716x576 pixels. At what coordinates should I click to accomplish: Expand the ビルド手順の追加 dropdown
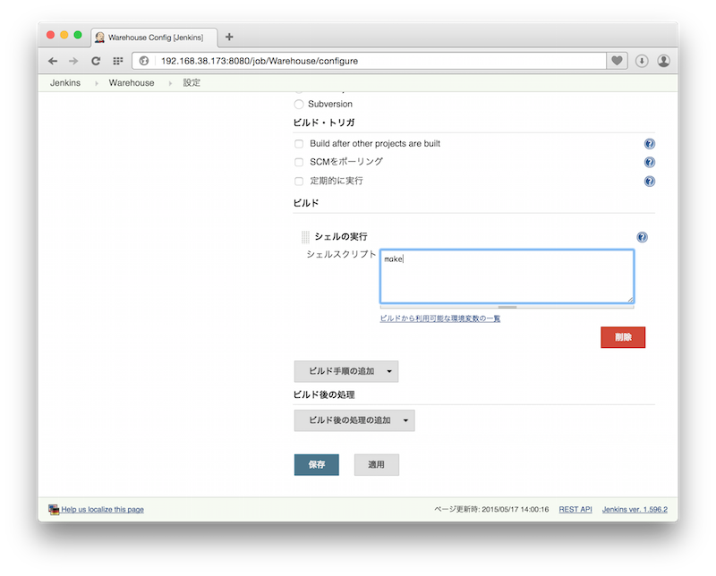coord(346,371)
